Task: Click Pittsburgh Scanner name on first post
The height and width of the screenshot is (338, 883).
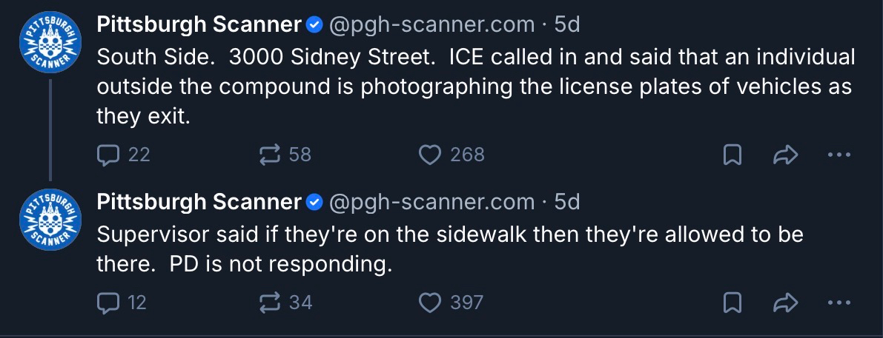Action: click(x=199, y=24)
